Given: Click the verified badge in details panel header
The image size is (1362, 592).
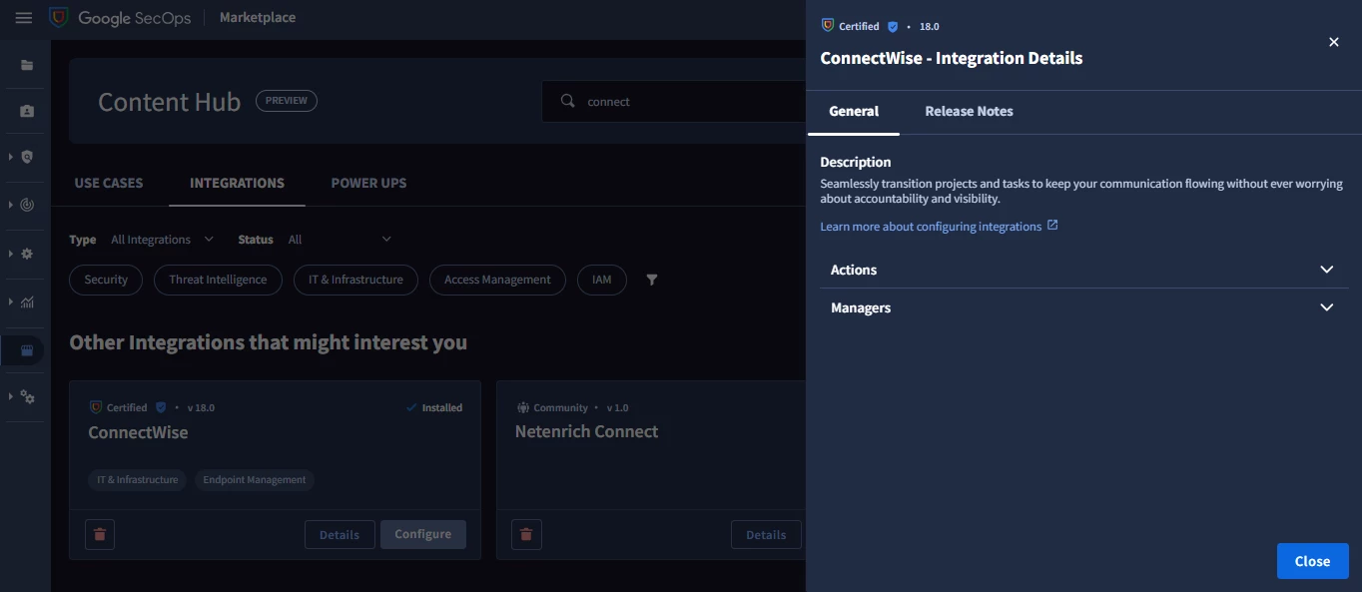Looking at the screenshot, I should coord(893,26).
